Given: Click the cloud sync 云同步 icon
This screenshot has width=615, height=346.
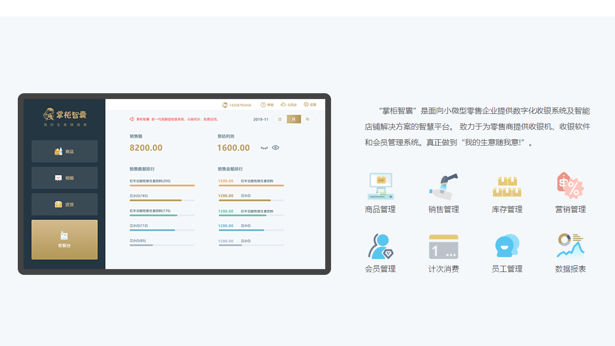Looking at the screenshot, I should click(x=289, y=104).
